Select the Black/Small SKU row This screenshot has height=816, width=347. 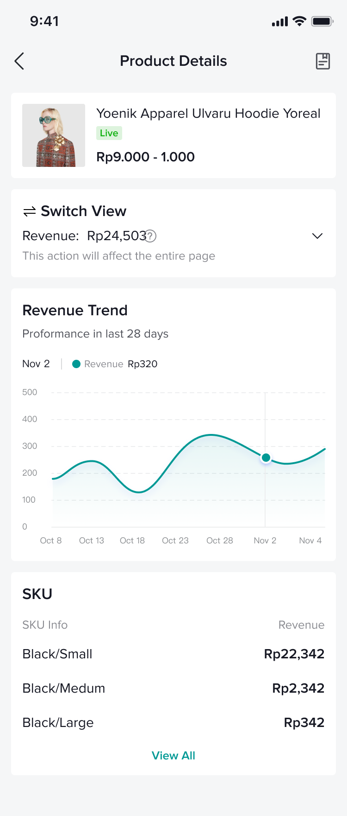[173, 654]
